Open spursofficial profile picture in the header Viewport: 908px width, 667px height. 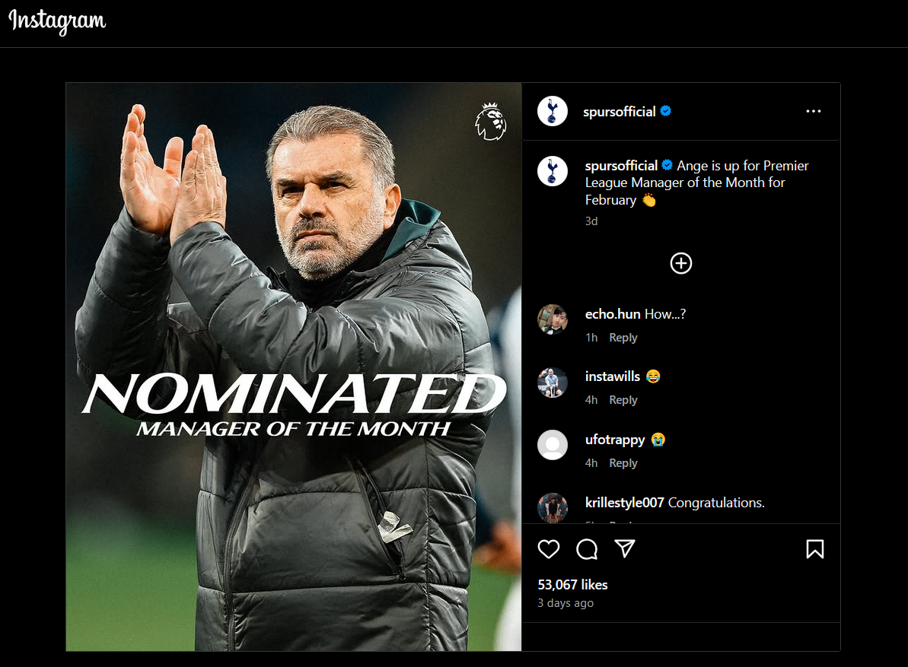[x=553, y=111]
